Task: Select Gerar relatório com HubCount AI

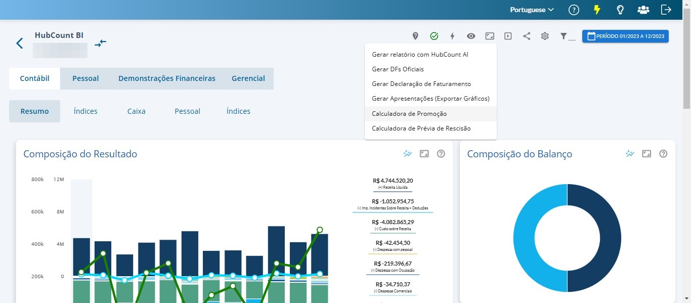Action: pos(430,54)
